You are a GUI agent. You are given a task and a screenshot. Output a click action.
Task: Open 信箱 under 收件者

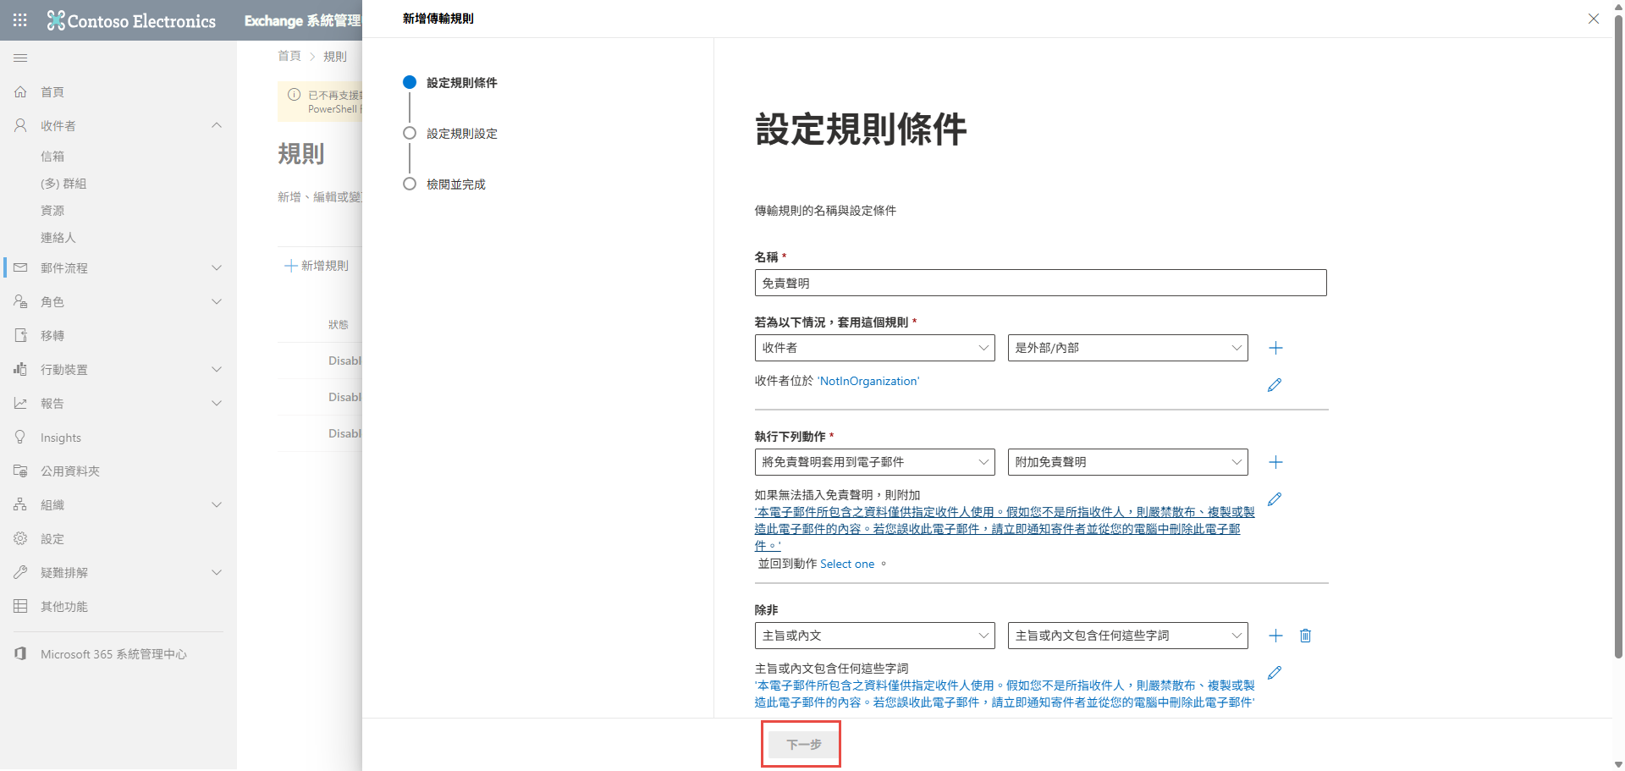[52, 156]
